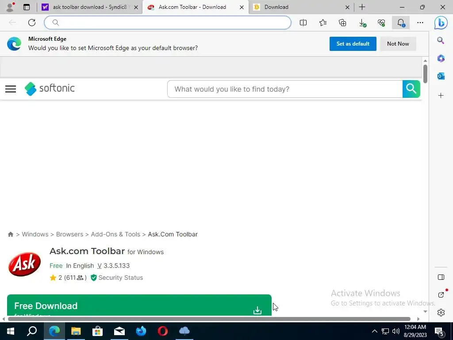The width and height of the screenshot is (453, 340).
Task: Click the vertical scrollbar thumb
Action: (x=425, y=74)
